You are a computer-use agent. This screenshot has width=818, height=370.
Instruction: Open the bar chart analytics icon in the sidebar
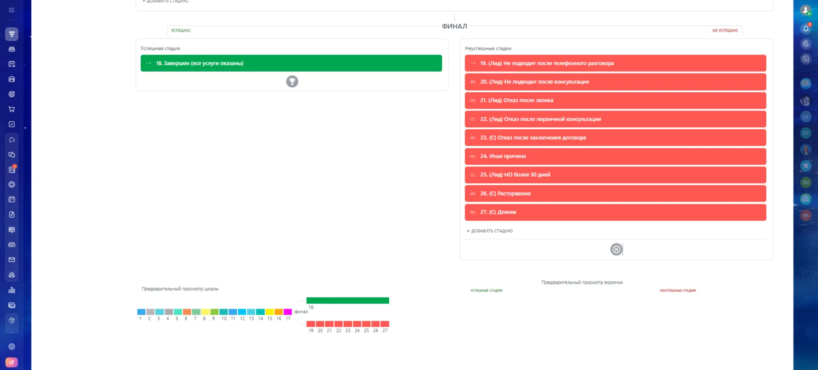(x=12, y=290)
